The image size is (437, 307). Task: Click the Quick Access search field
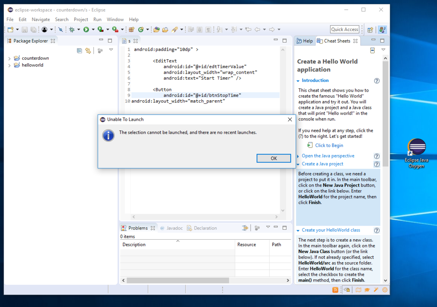[x=344, y=29]
